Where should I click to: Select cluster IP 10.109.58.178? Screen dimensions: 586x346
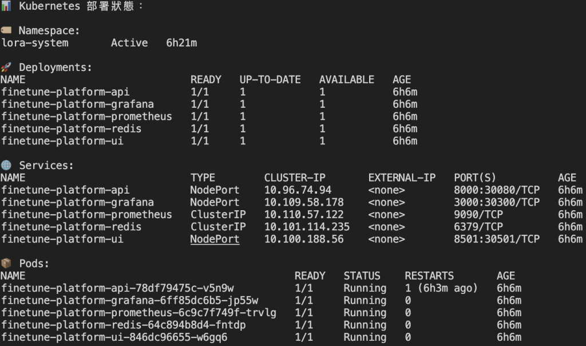pos(304,202)
